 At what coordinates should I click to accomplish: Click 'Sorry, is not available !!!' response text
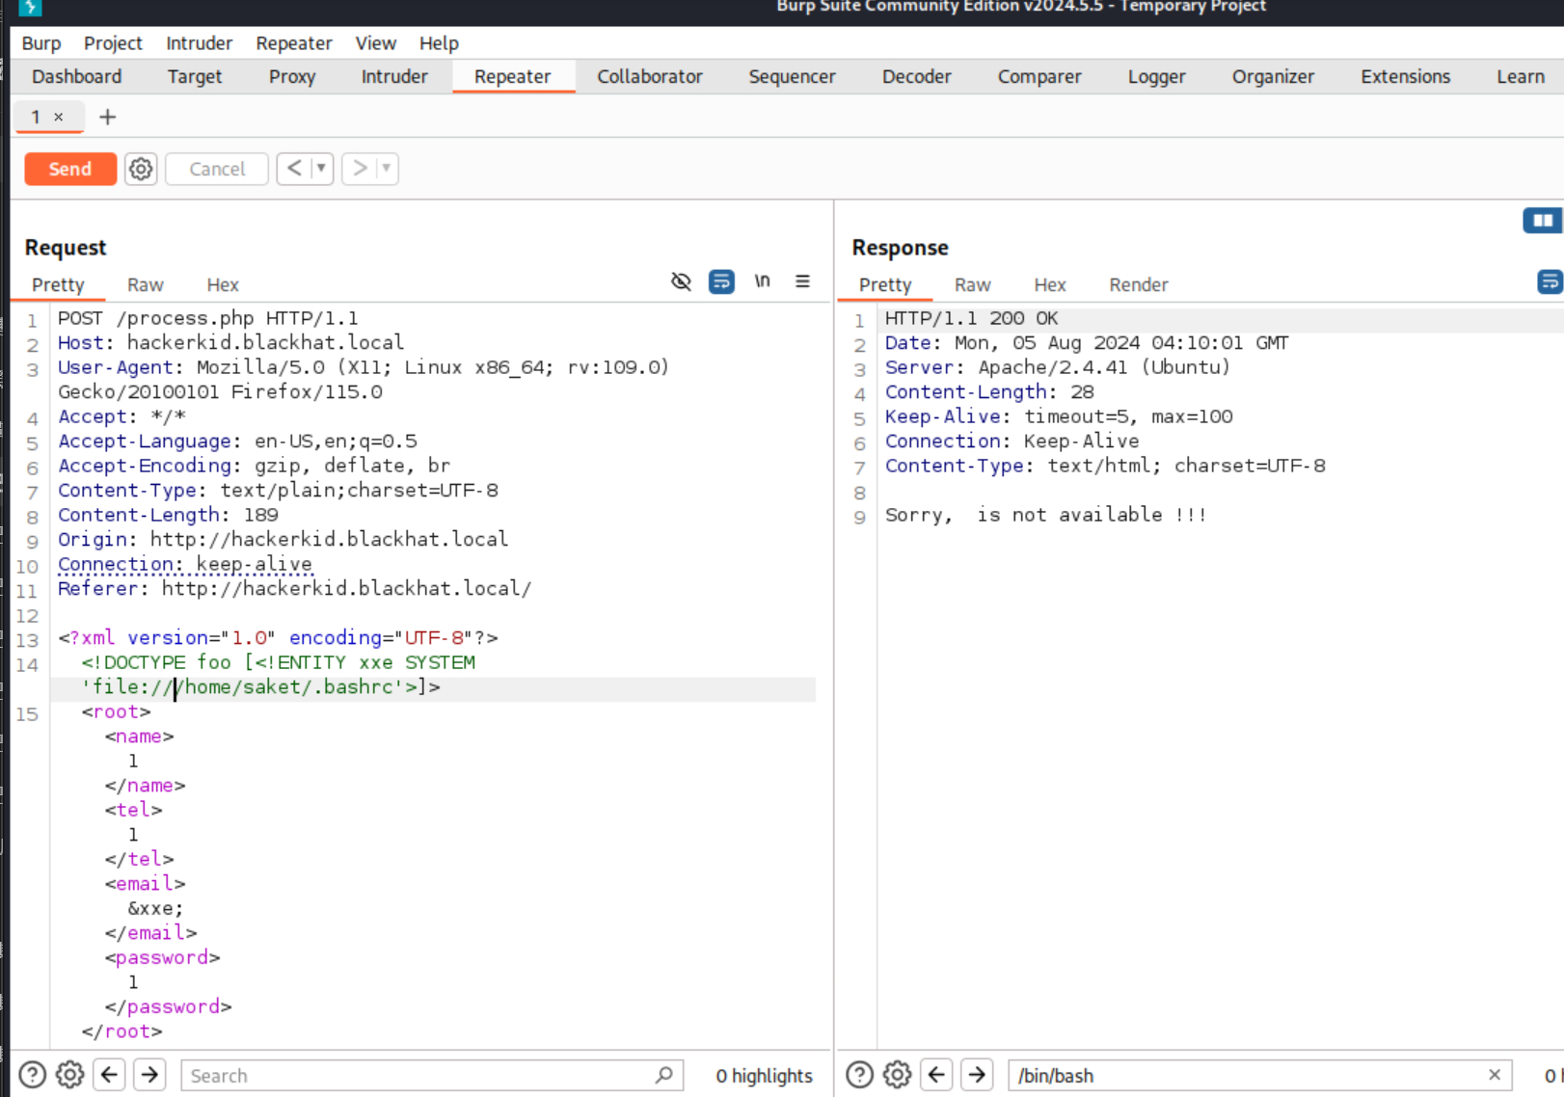1045,515
